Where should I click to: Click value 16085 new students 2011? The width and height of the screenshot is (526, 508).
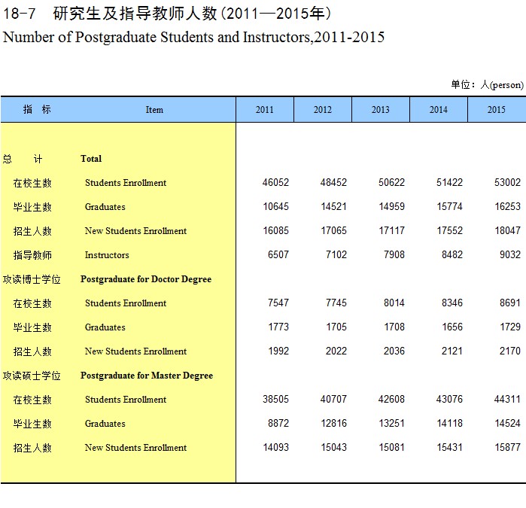275,230
